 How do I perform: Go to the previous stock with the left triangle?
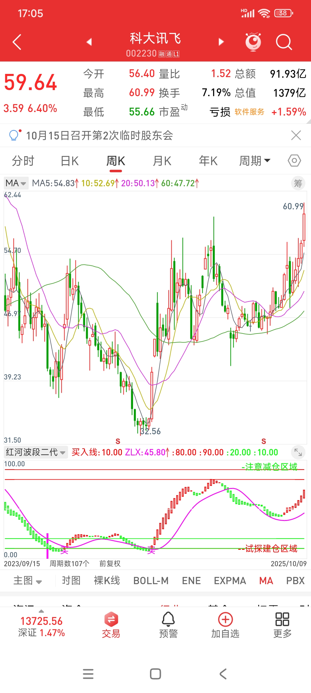point(89,42)
